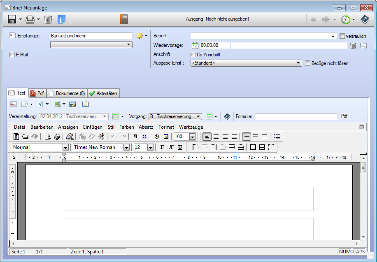Image resolution: width=377 pixels, height=262 pixels.
Task: Switch to the Aktivitäten tab
Action: coord(103,93)
